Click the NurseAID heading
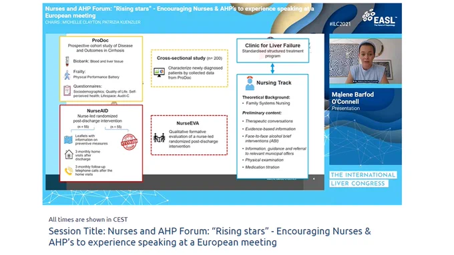 [97, 111]
